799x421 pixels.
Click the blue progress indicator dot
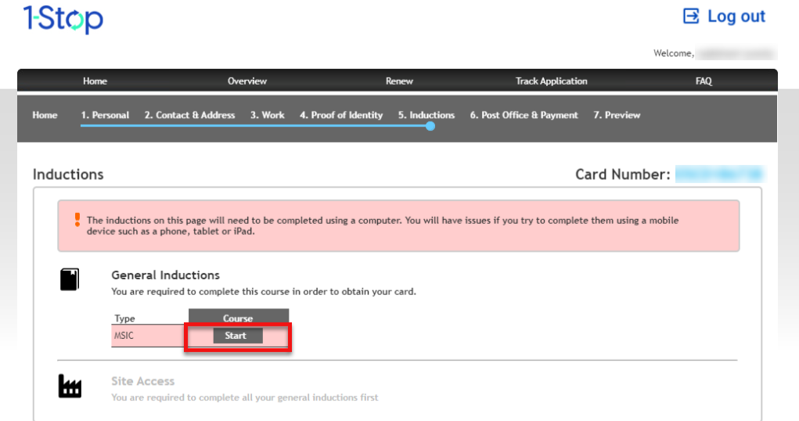point(430,126)
